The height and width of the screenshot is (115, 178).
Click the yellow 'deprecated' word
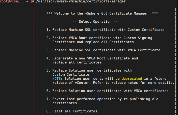132,79
